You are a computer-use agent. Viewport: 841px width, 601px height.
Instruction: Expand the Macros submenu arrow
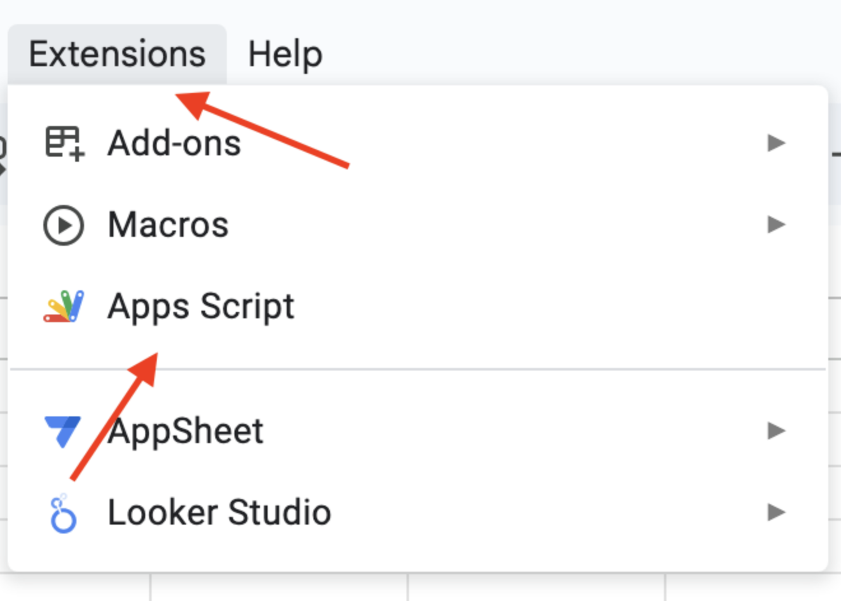tap(776, 225)
